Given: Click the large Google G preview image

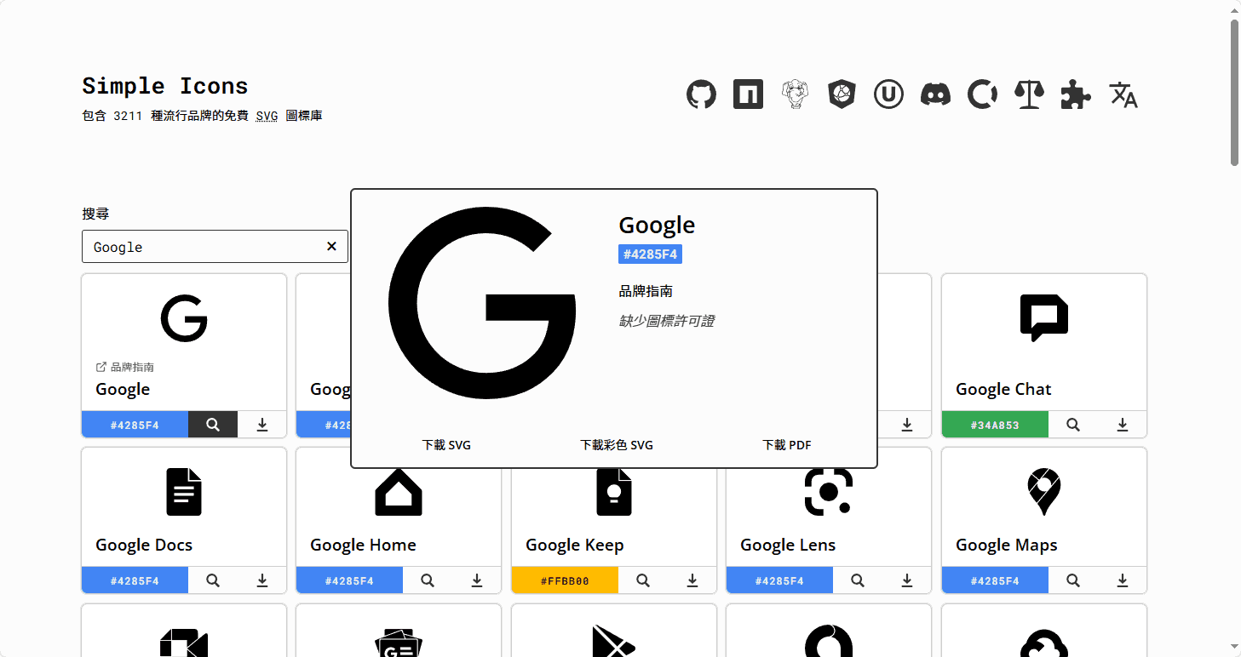Looking at the screenshot, I should tap(482, 303).
